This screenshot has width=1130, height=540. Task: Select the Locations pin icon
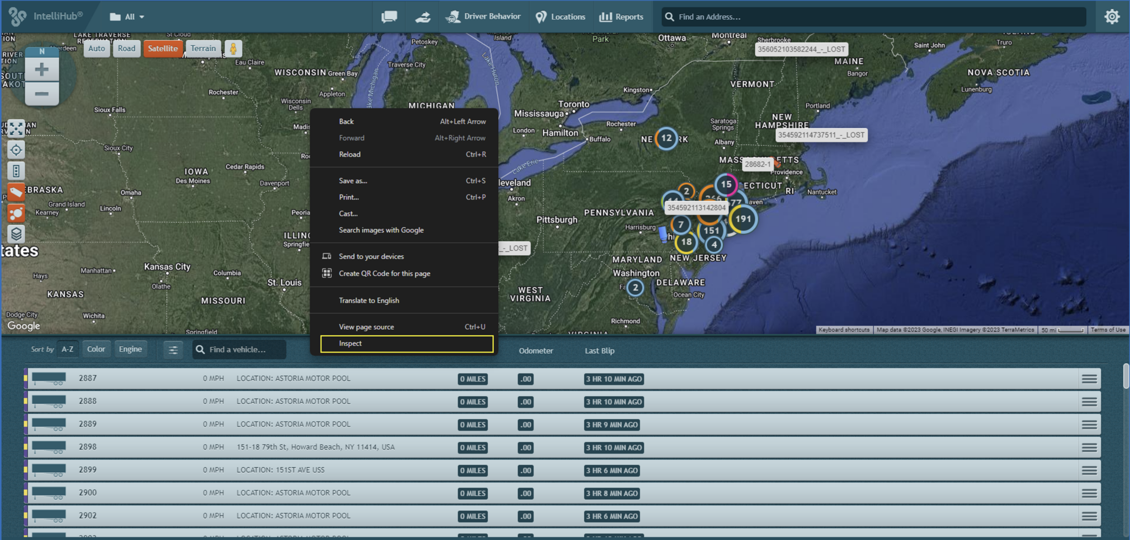[x=560, y=17]
